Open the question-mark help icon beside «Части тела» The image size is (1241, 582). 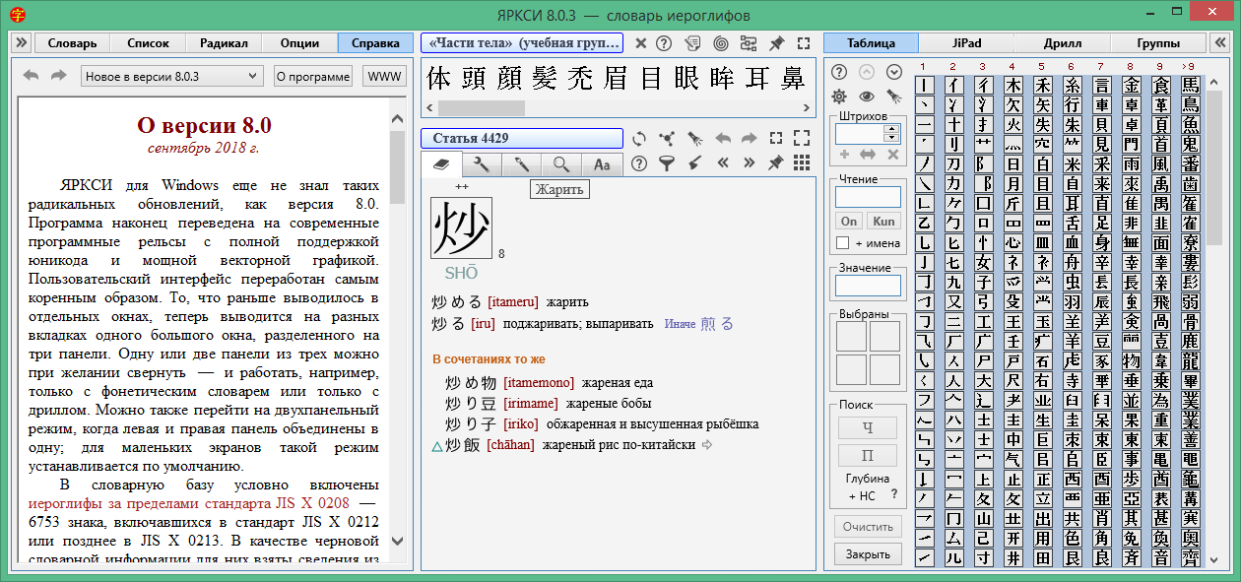click(664, 43)
